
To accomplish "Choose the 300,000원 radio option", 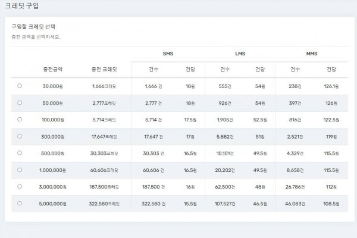I will click(x=20, y=136).
